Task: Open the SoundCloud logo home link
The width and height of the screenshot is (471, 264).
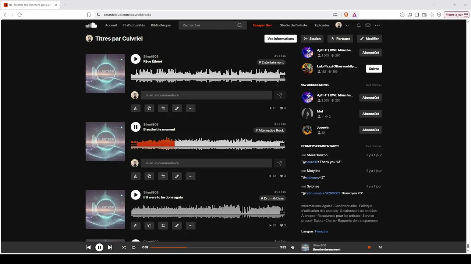Action: (91, 25)
